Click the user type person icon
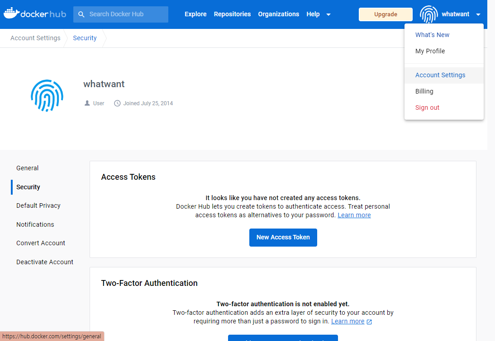The width and height of the screenshot is (495, 341). [x=87, y=103]
